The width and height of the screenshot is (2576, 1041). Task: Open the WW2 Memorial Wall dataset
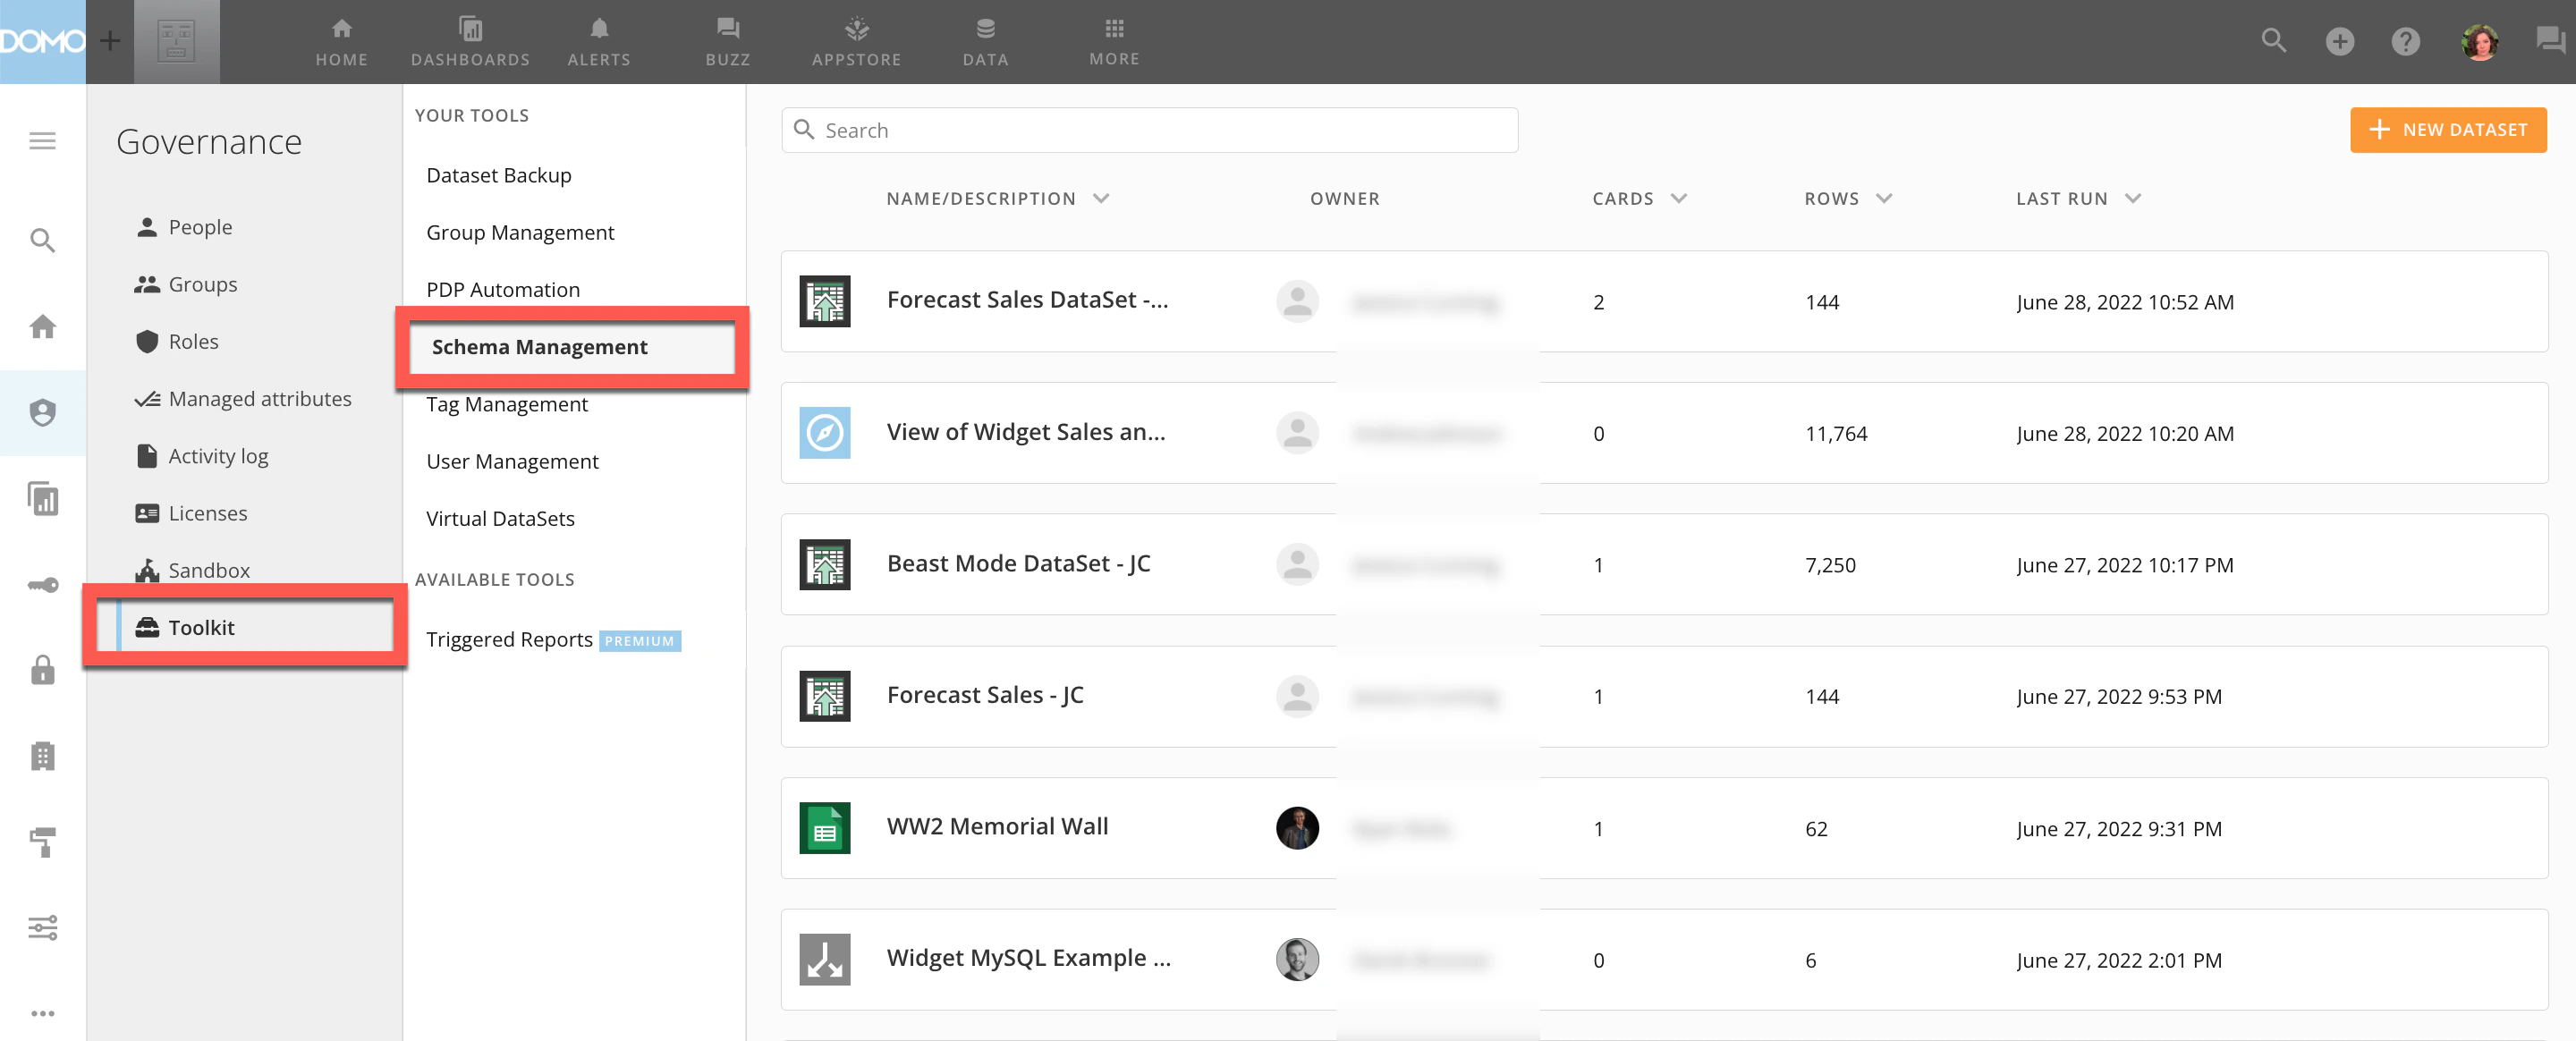(997, 827)
